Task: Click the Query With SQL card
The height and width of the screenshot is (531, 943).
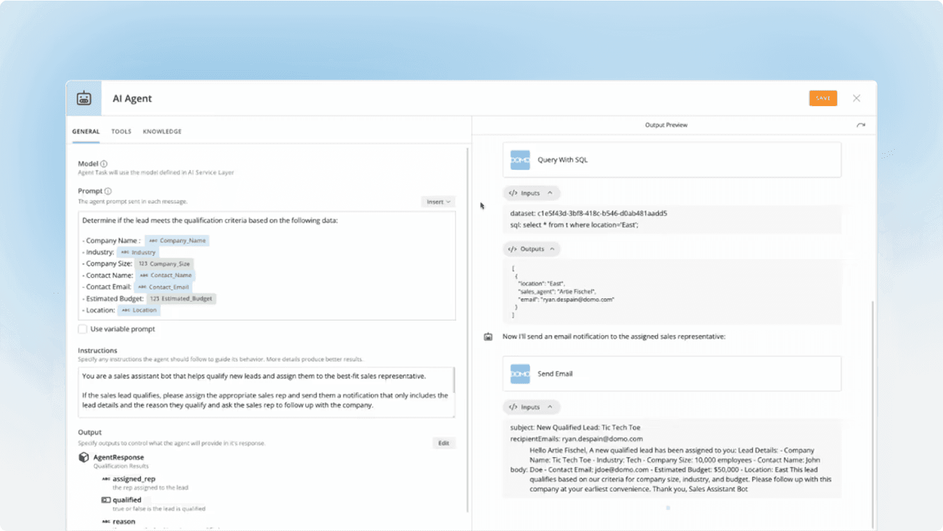Action: coord(672,160)
